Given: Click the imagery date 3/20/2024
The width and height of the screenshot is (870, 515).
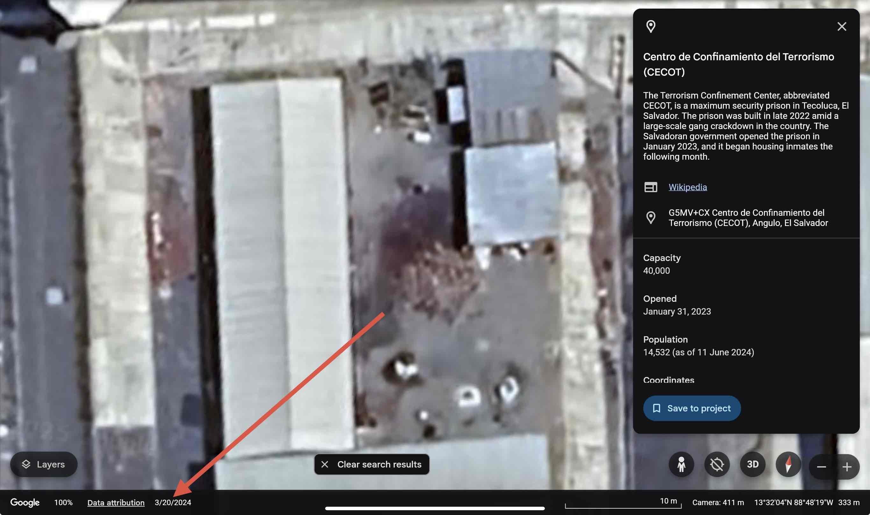Looking at the screenshot, I should click(x=173, y=503).
